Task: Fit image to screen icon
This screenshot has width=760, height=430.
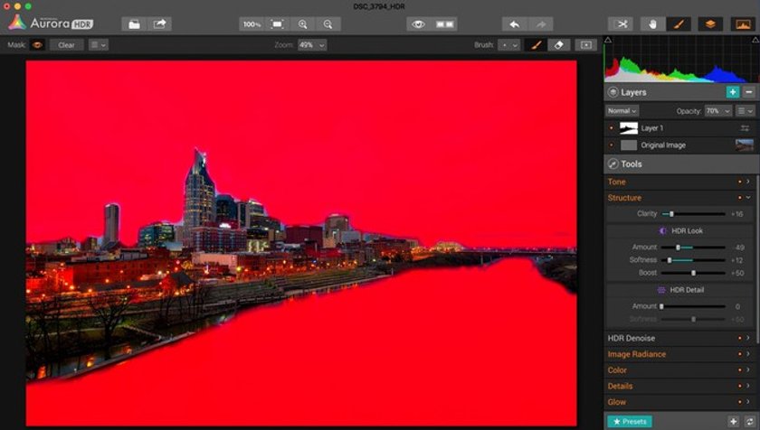Action: point(277,24)
